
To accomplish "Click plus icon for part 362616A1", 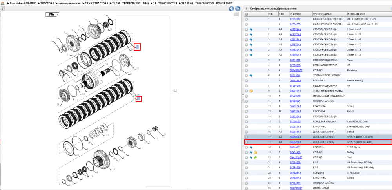I will [247, 111].
